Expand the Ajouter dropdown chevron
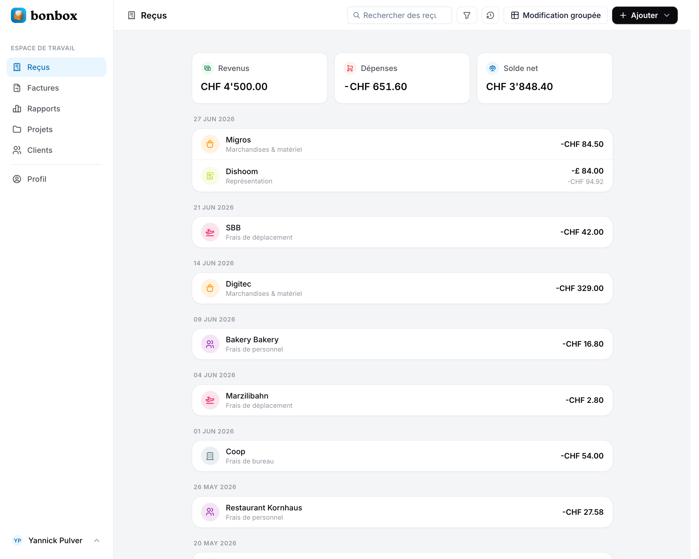The width and height of the screenshot is (699, 559). (x=667, y=15)
